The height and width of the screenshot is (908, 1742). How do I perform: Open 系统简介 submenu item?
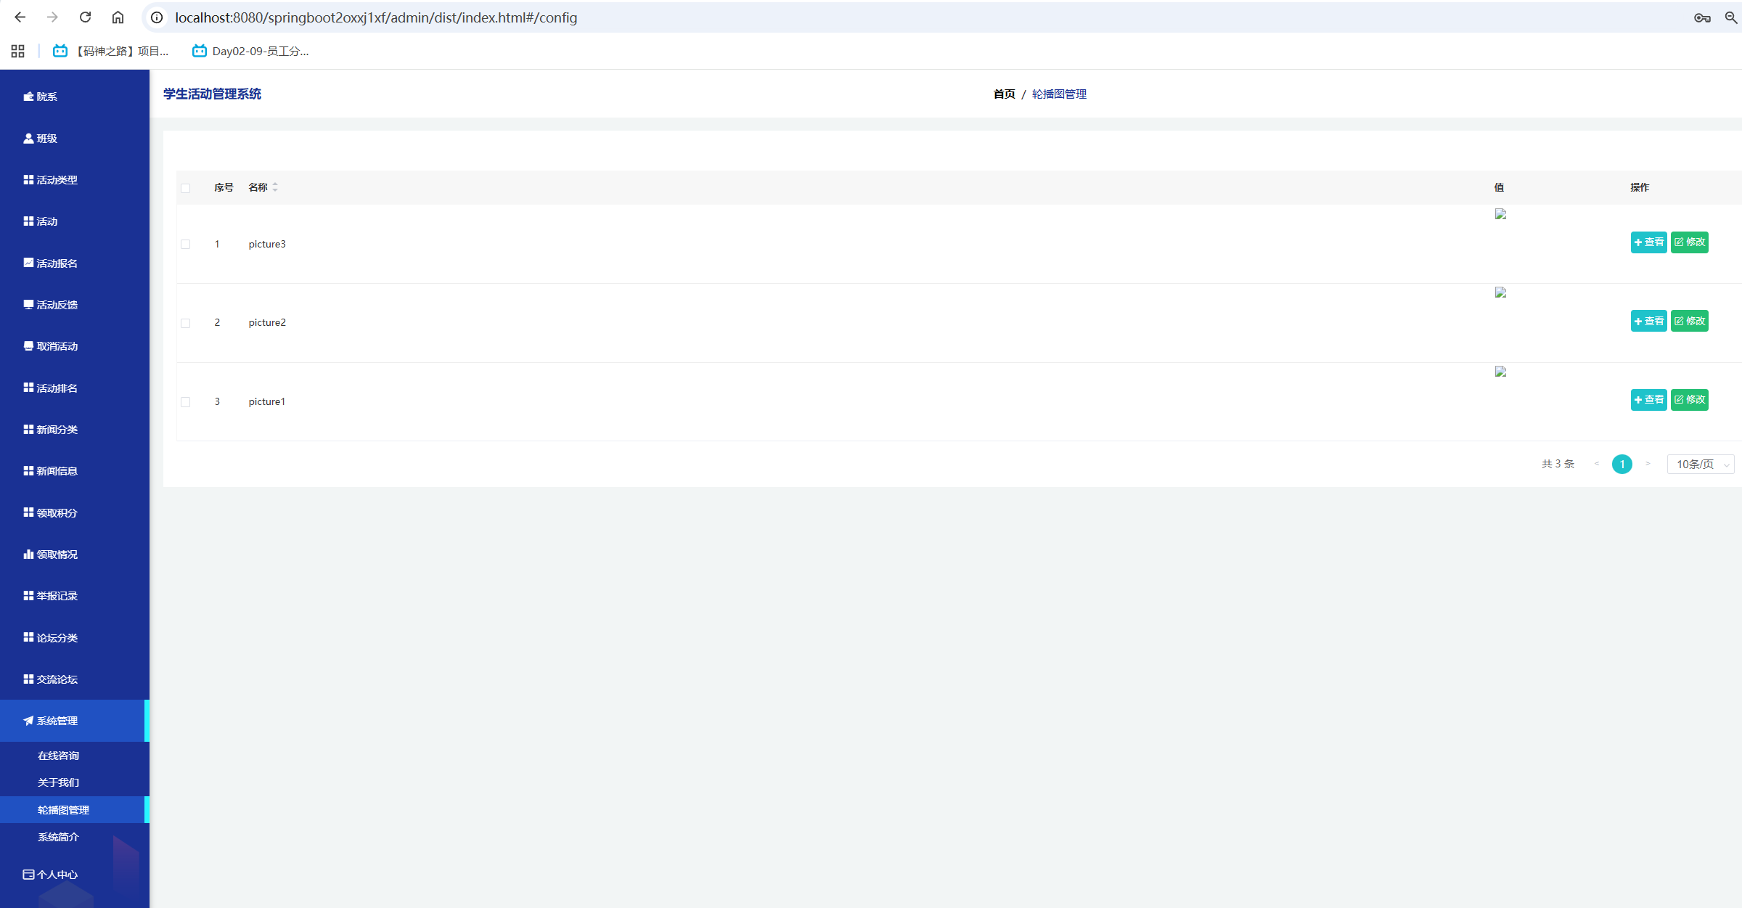(x=58, y=837)
